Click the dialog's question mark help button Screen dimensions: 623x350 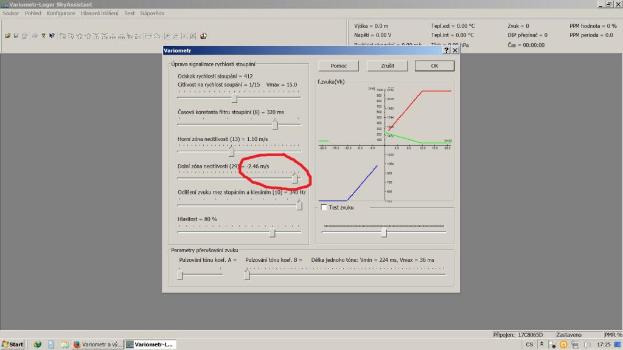click(446, 51)
